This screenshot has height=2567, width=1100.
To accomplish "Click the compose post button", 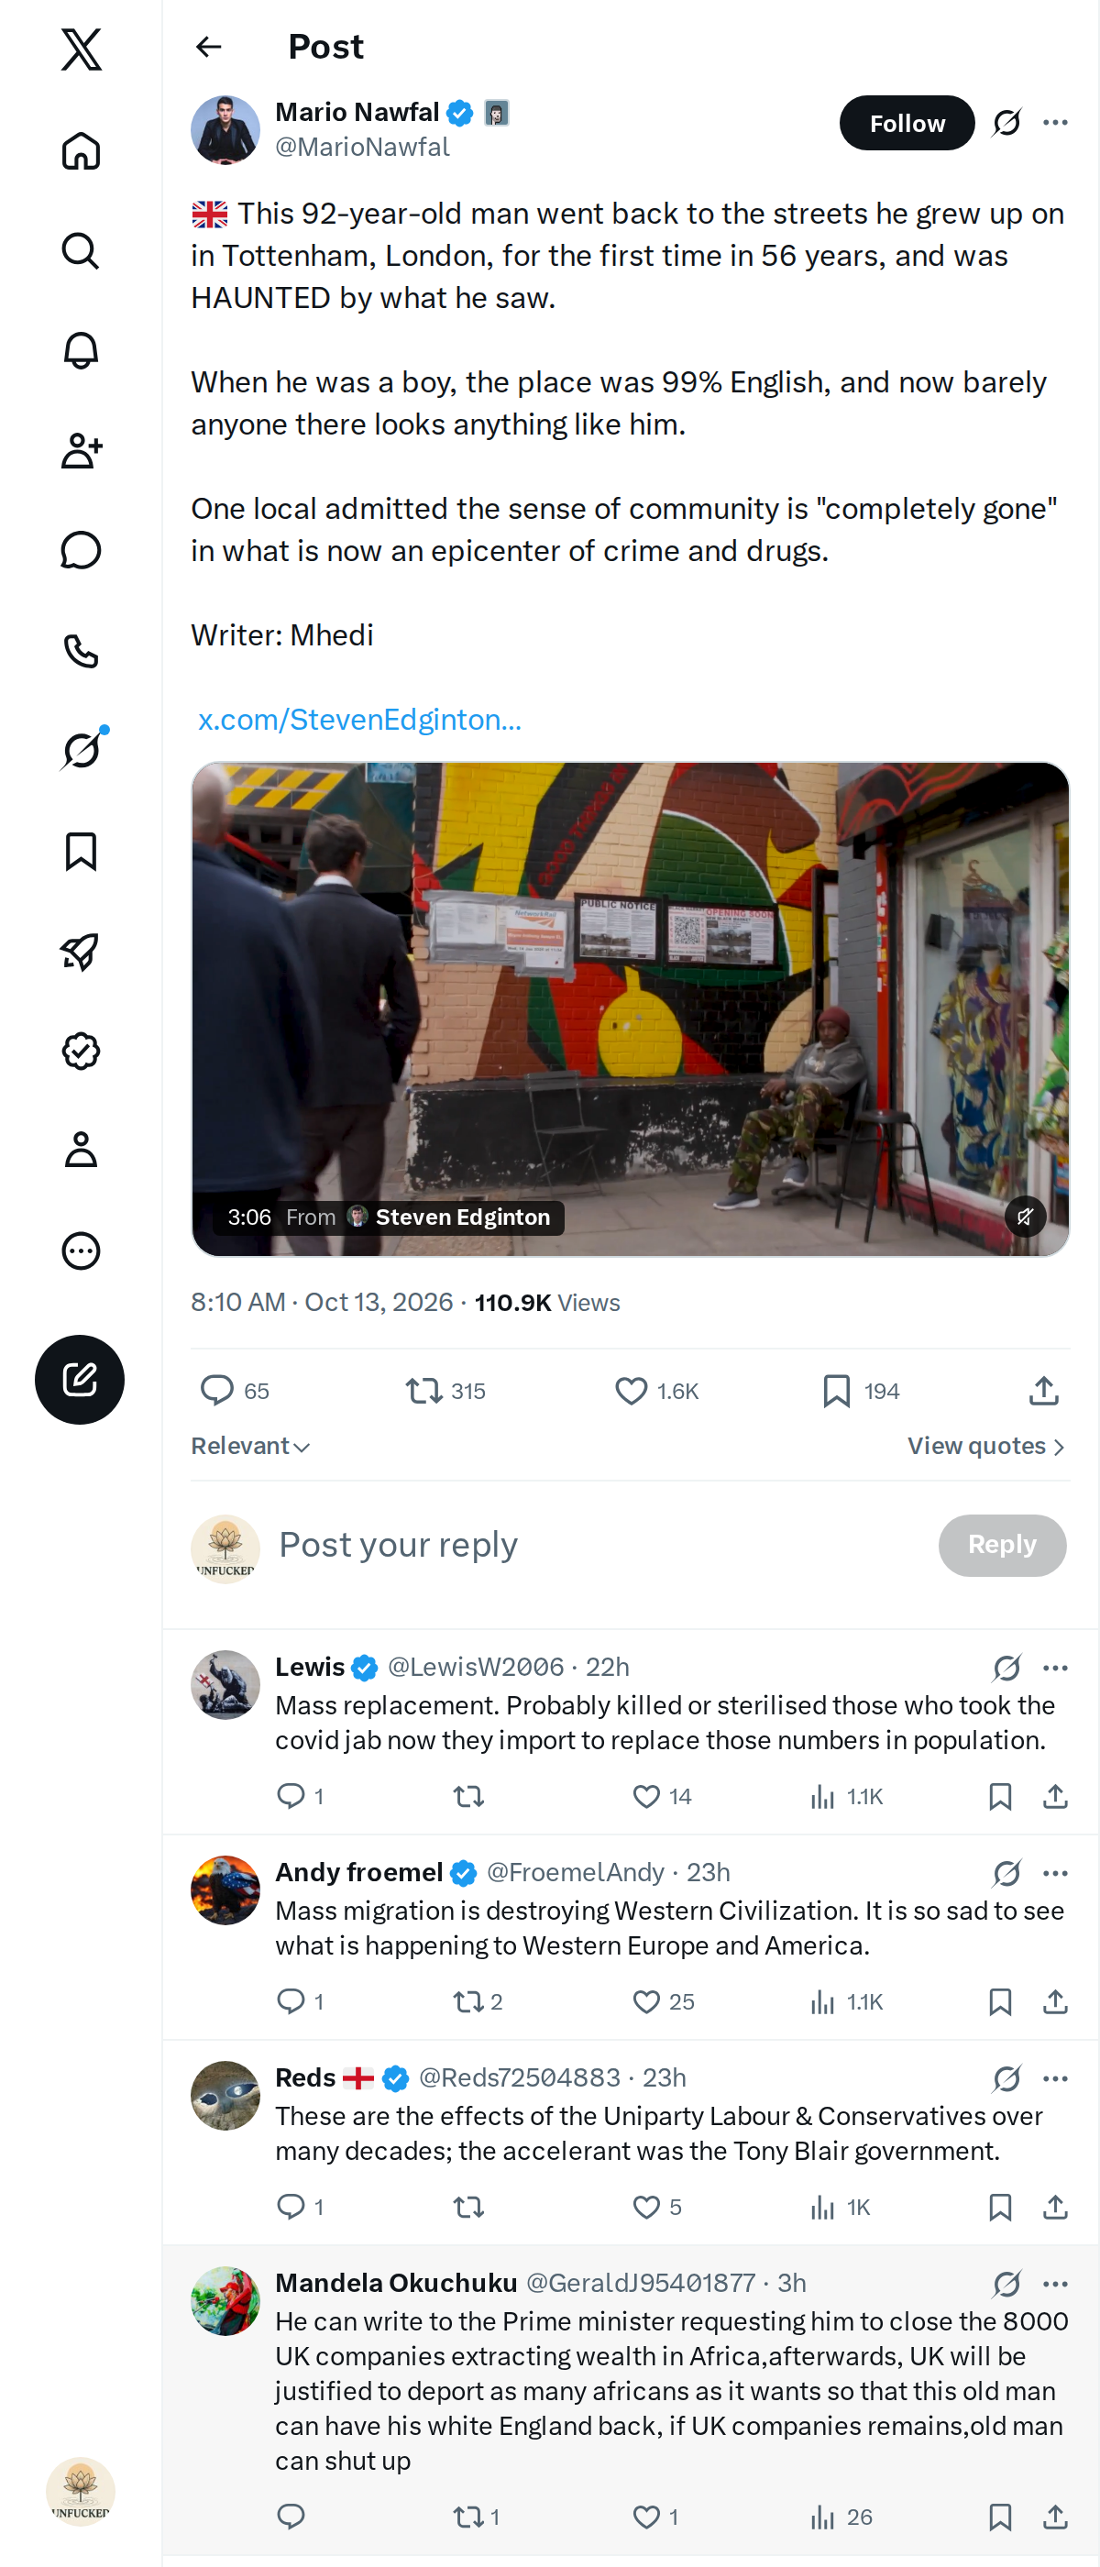I will coord(80,1379).
